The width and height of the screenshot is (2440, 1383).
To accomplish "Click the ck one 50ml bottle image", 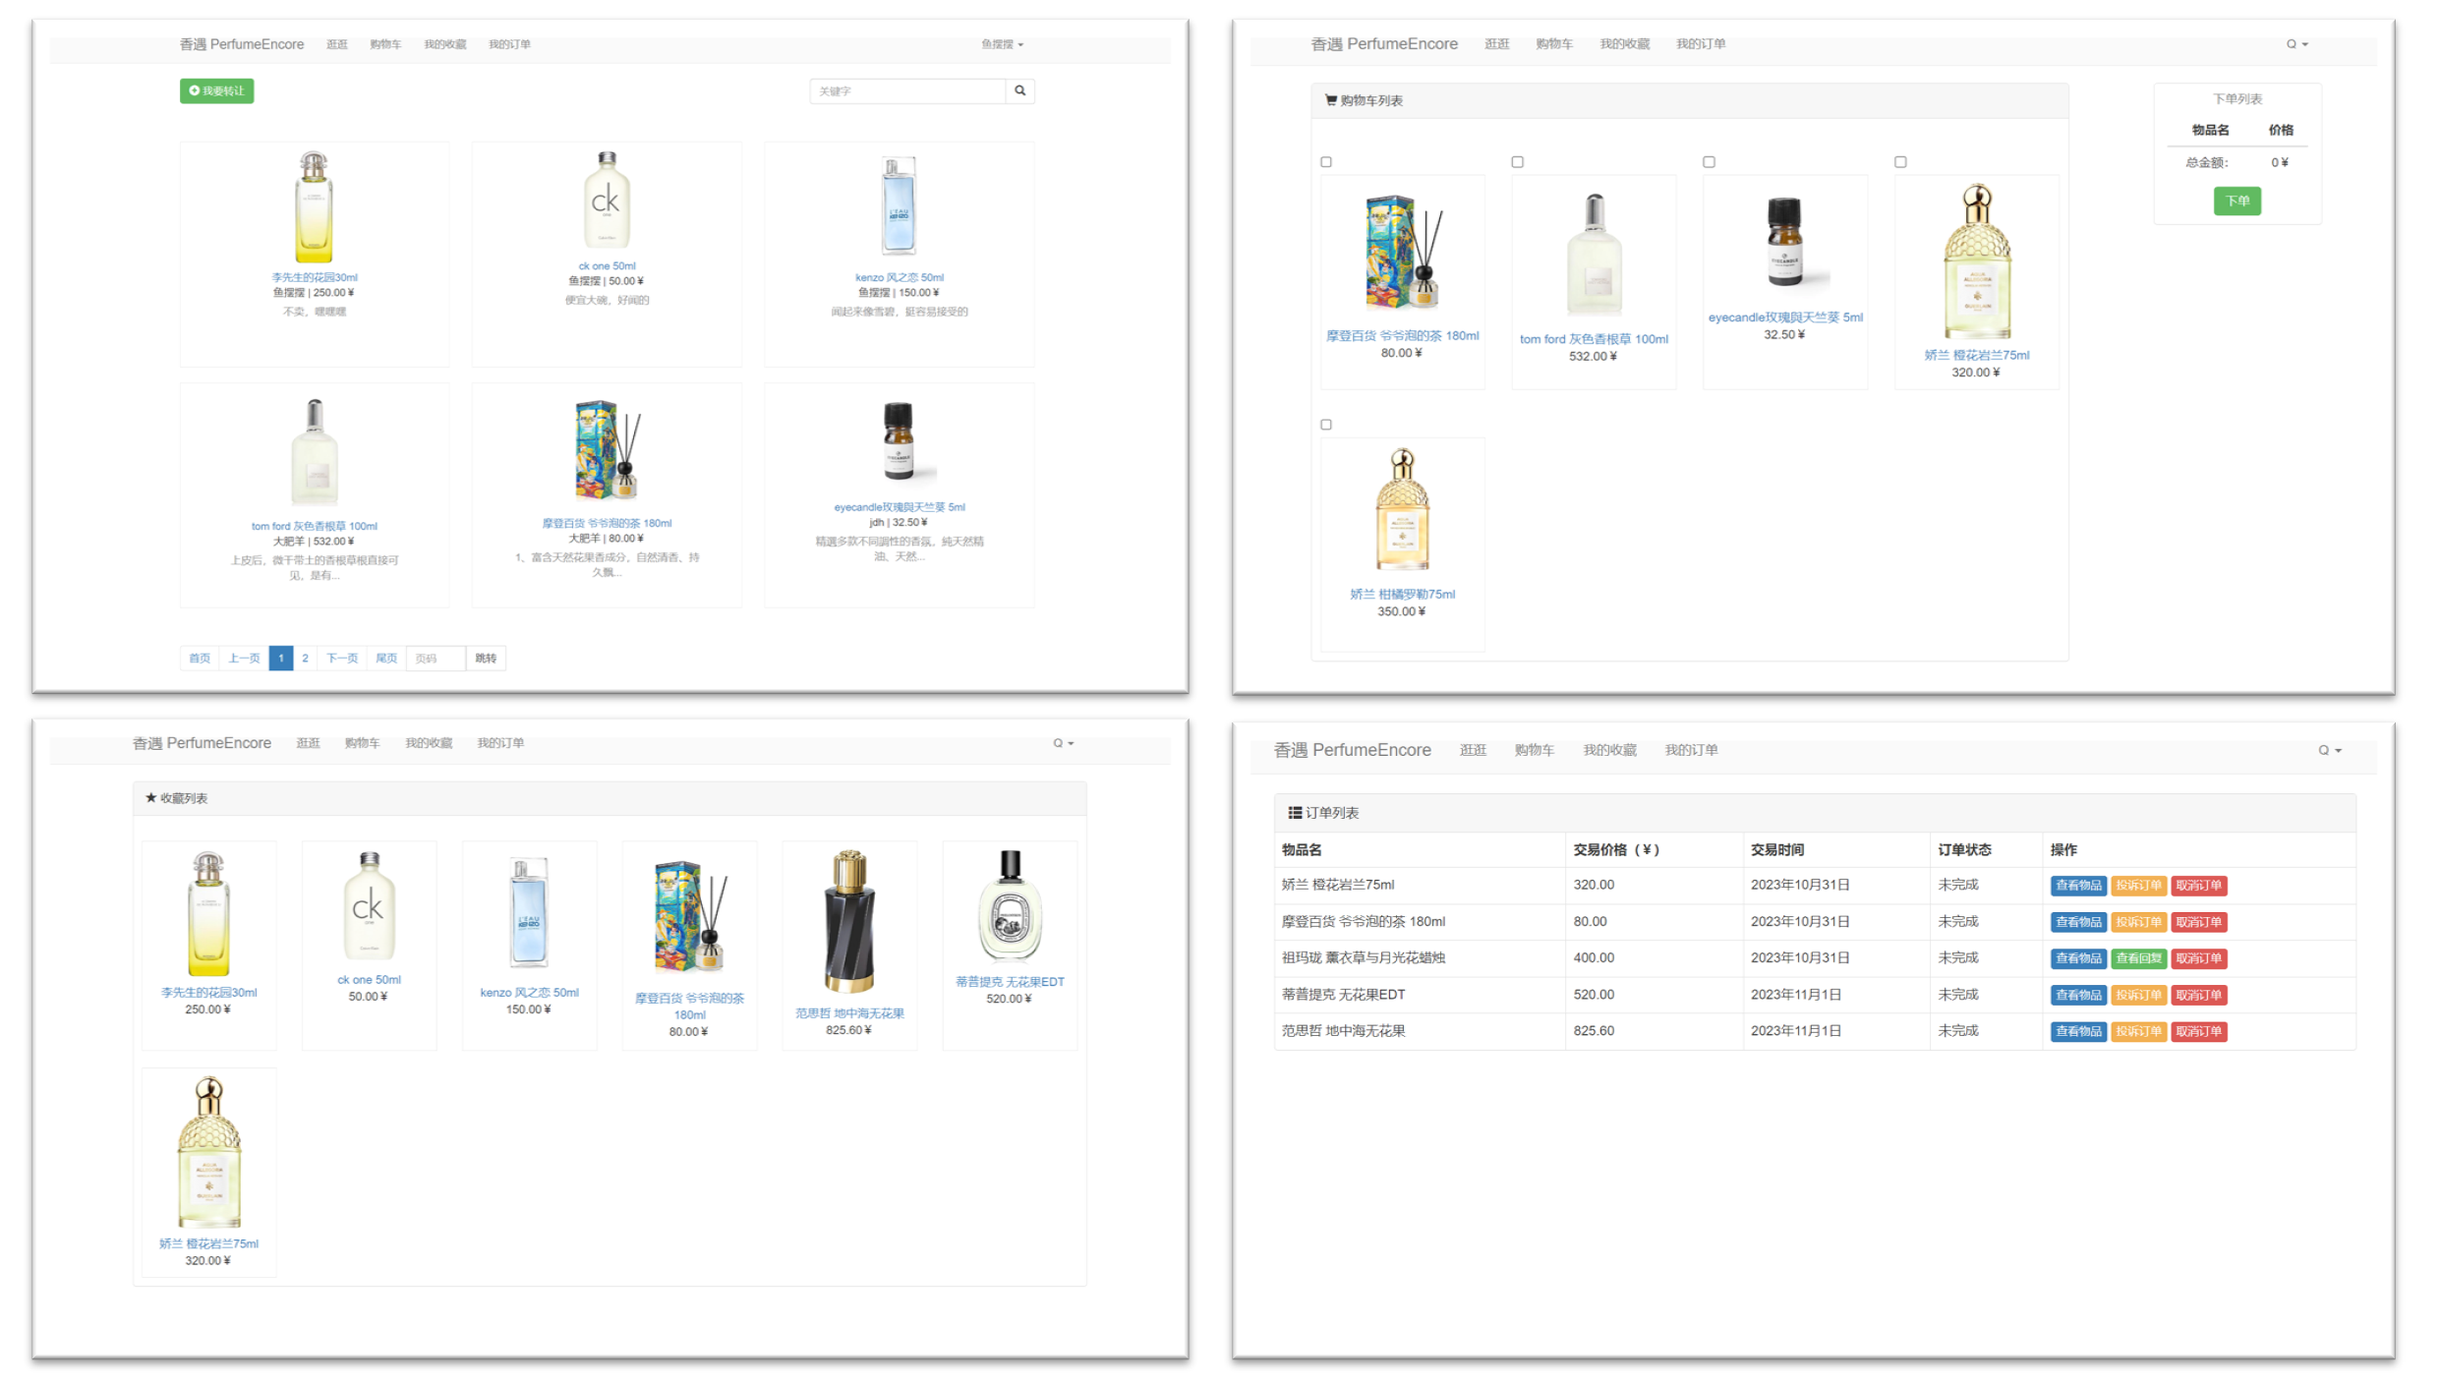I will 606,201.
